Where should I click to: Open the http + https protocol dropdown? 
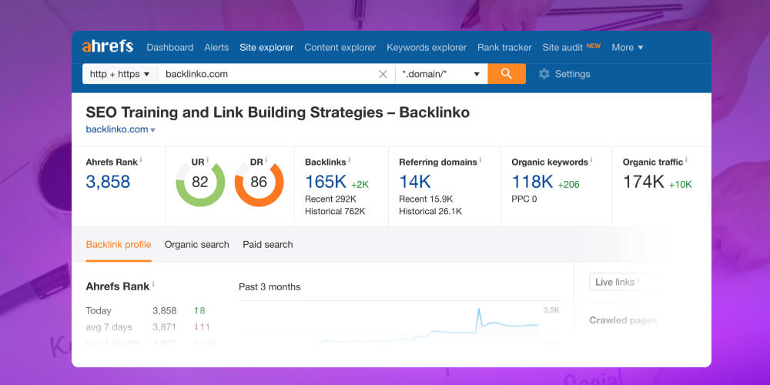(119, 74)
